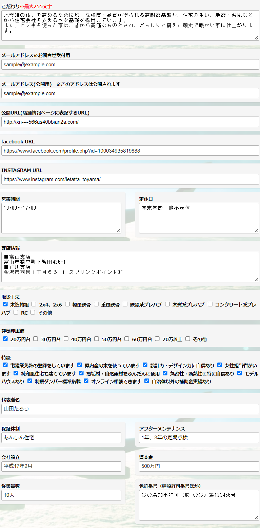The image size is (260, 528).
Task: Uncheck the 20万円台 price checkbox
Action: (x=5, y=339)
